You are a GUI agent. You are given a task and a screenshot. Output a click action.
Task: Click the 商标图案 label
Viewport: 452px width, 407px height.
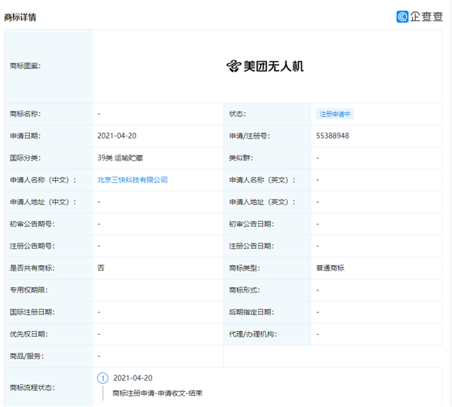[26, 66]
